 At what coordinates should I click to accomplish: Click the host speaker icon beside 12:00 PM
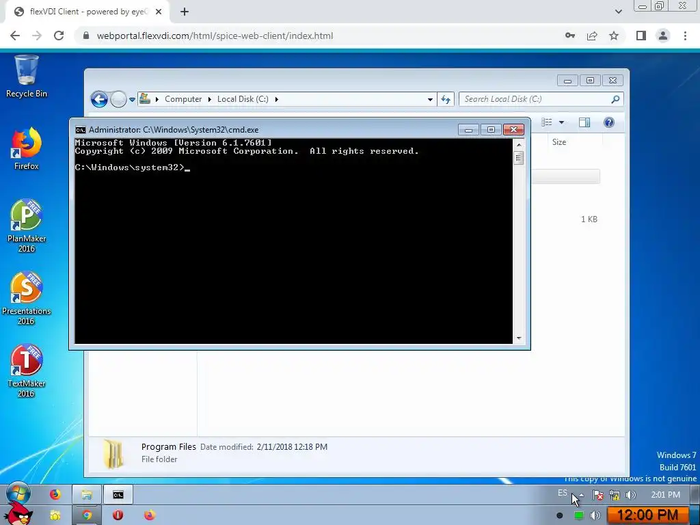point(595,515)
